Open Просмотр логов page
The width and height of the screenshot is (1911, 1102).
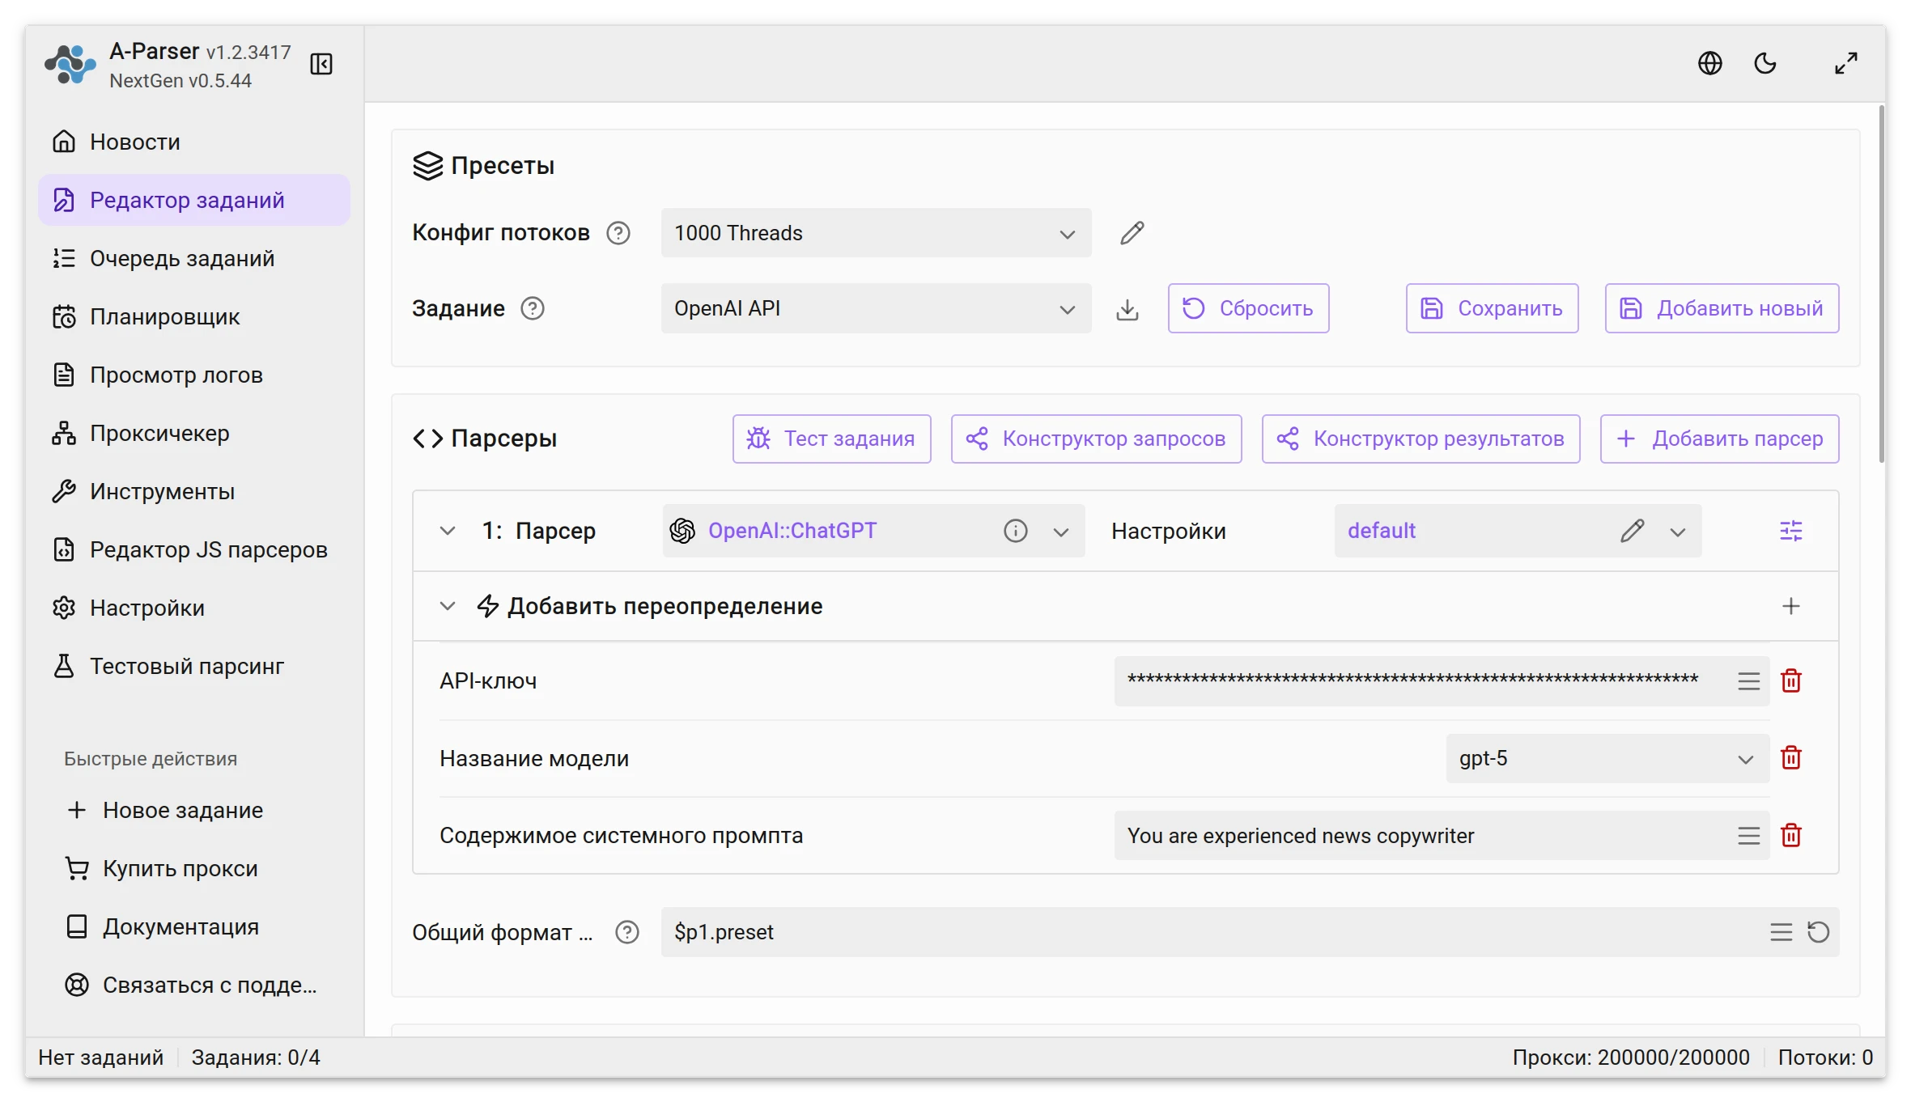coord(194,375)
